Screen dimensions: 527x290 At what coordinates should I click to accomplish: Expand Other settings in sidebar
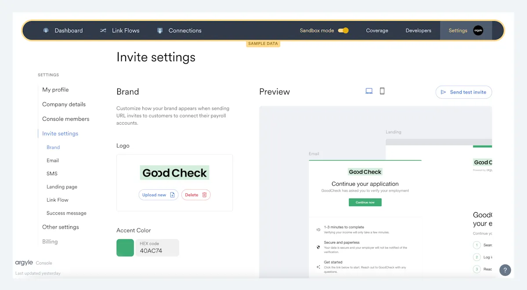pyautogui.click(x=61, y=227)
